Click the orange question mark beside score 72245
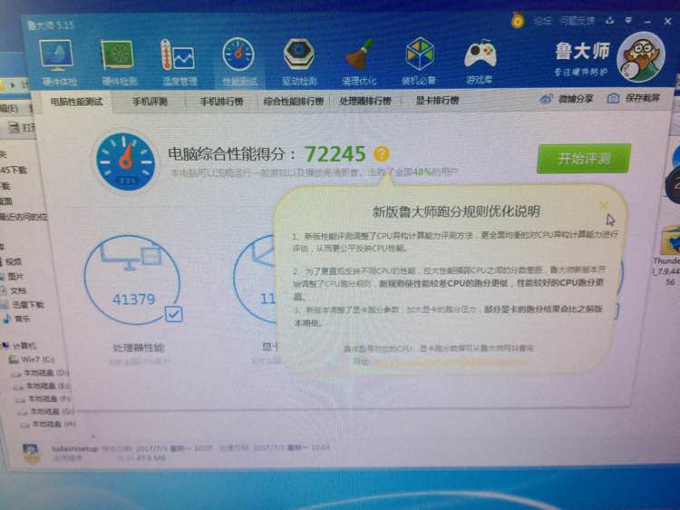The width and height of the screenshot is (680, 510). (x=382, y=153)
